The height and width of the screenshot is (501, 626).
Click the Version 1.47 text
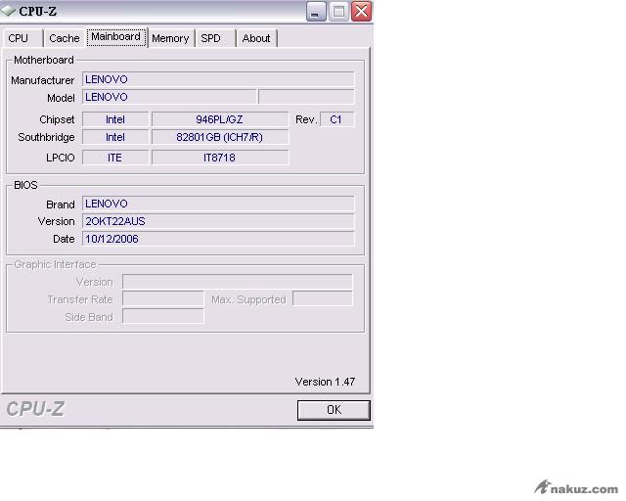(325, 382)
